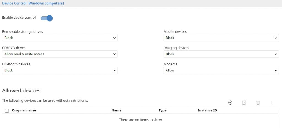
Task: Check the select-all checkbox in table header
Action: tap(7, 111)
